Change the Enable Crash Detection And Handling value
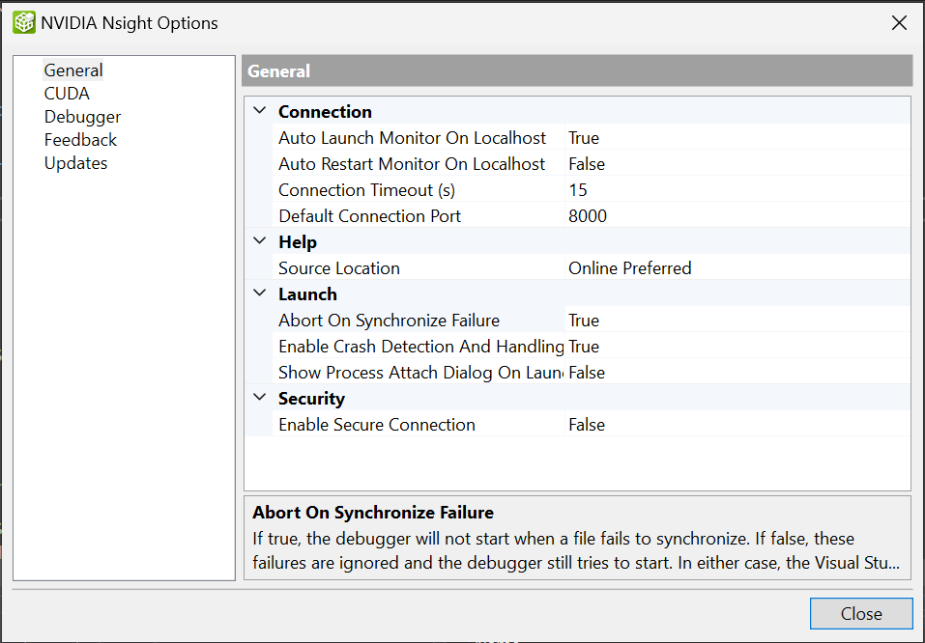Viewport: 925px width, 643px height. point(735,347)
